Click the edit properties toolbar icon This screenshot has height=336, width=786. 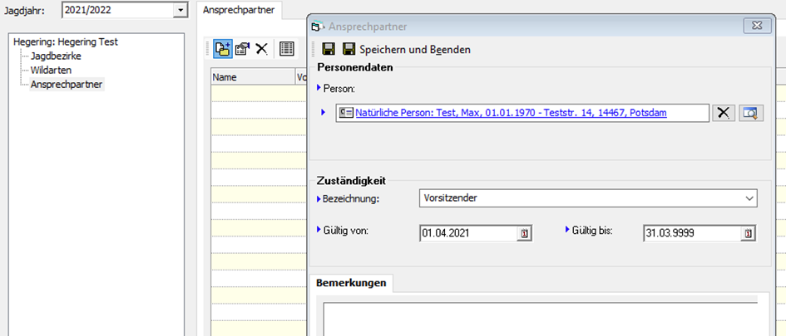coord(242,49)
